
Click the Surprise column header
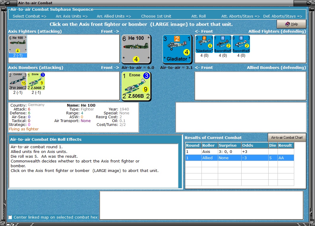(x=229, y=145)
